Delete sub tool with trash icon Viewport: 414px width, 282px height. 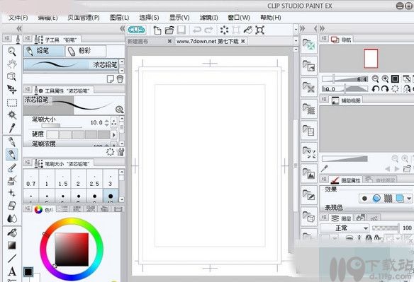point(120,78)
